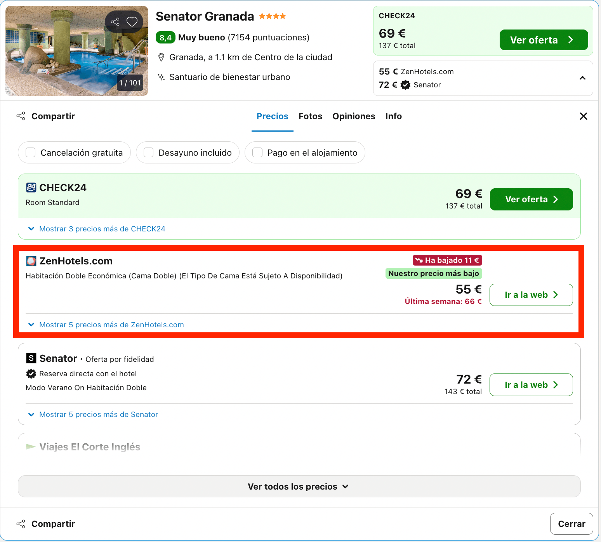Click Oferta por fidelidad label
The height and width of the screenshot is (542, 601).
(x=120, y=359)
